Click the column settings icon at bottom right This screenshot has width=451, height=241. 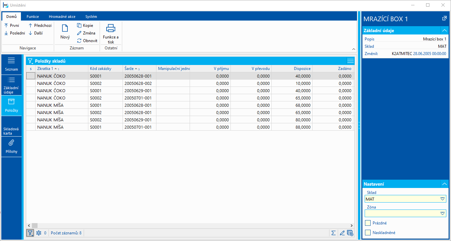pyautogui.click(x=350, y=233)
